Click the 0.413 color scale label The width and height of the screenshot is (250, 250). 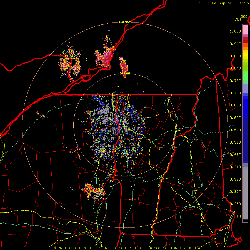235,167
